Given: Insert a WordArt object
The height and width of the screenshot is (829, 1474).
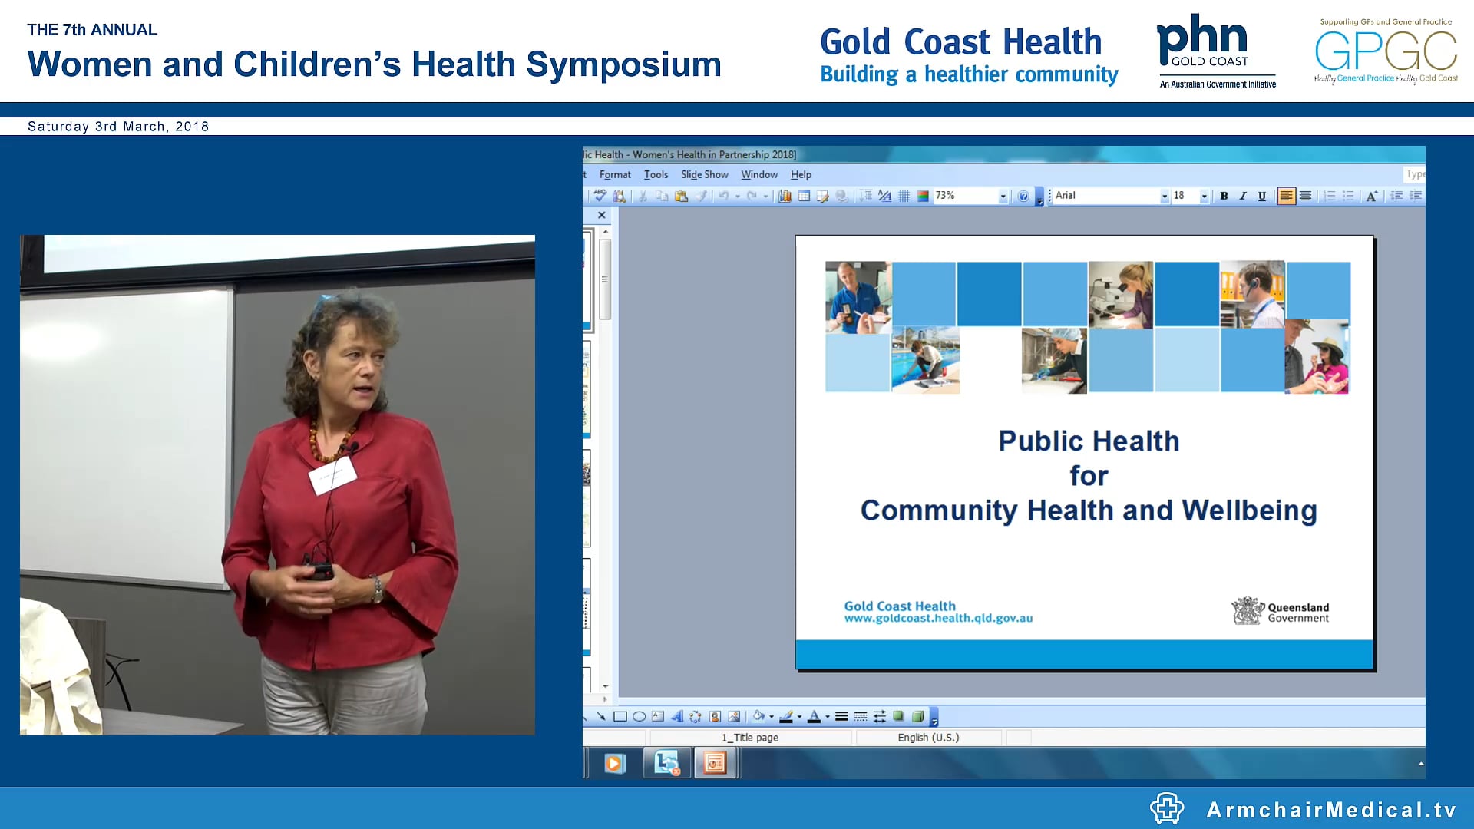Looking at the screenshot, I should 678,718.
